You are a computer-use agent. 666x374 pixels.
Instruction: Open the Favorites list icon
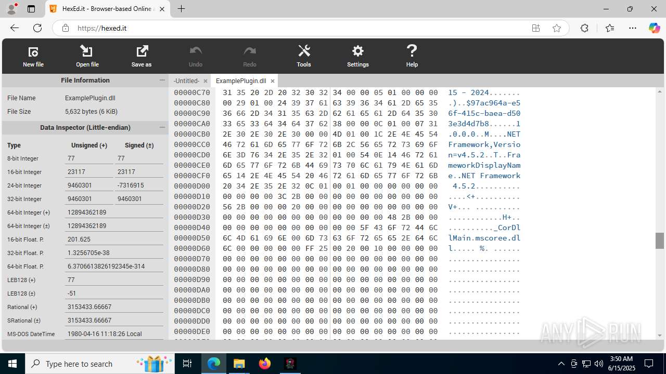[610, 28]
